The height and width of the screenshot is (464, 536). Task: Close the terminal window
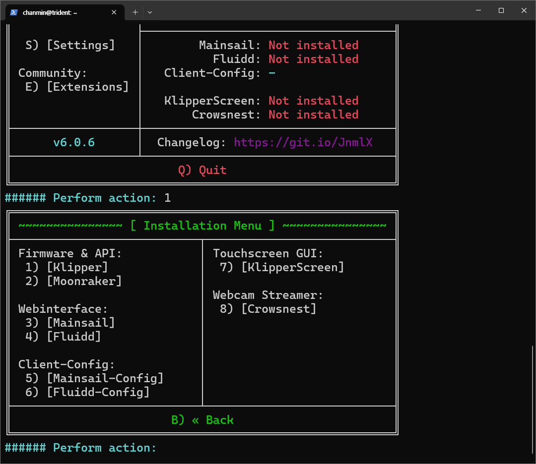tap(524, 10)
